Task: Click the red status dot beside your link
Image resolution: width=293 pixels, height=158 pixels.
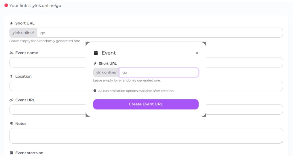Action: click(x=6, y=5)
